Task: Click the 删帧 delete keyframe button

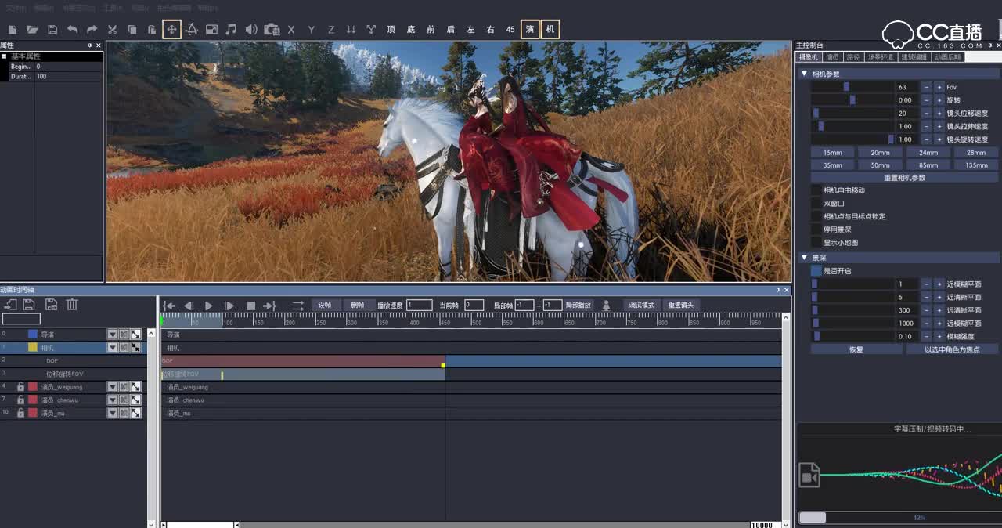Action: pos(358,305)
